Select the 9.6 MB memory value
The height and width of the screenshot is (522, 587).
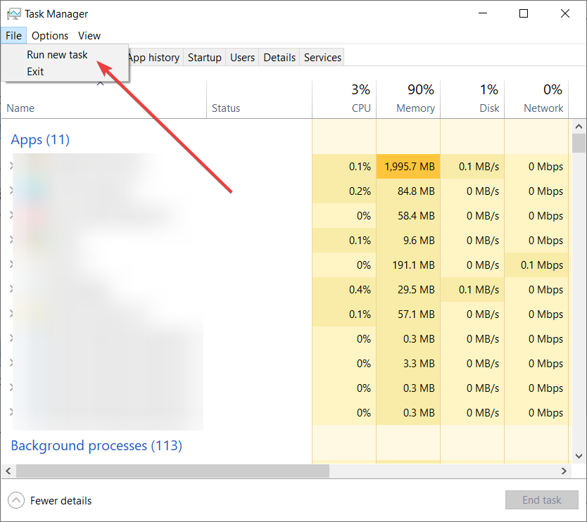[419, 241]
